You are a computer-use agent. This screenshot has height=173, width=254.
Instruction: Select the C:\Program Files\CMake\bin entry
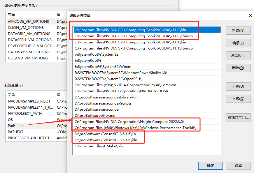pyautogui.click(x=147, y=146)
